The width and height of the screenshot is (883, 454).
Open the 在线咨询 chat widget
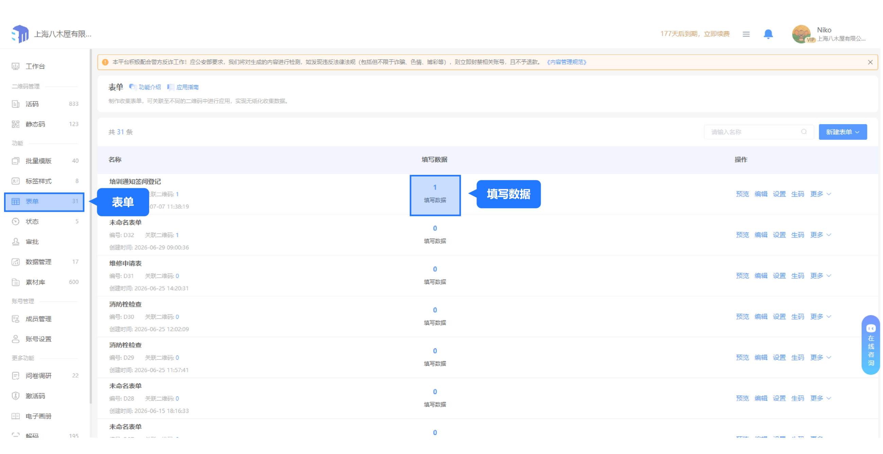pos(871,345)
